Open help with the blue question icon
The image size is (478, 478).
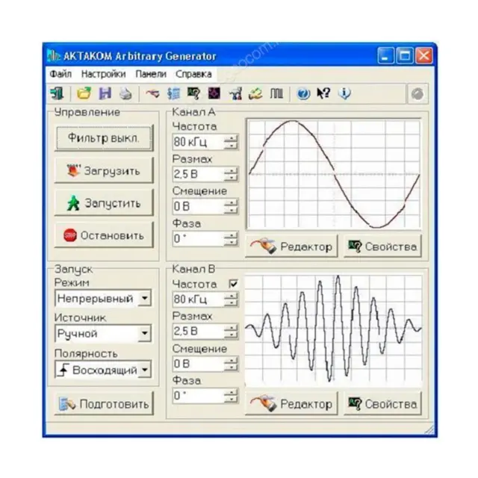(x=303, y=93)
